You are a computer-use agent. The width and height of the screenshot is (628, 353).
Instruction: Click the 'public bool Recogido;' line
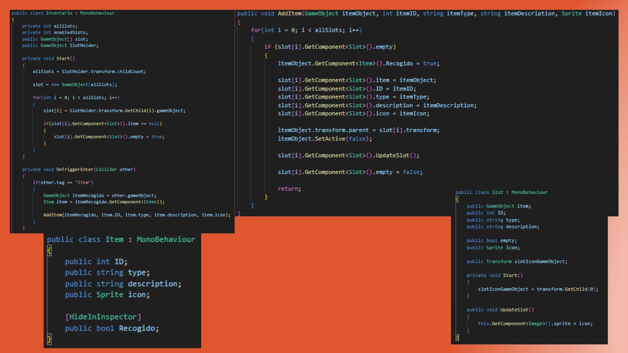112,328
